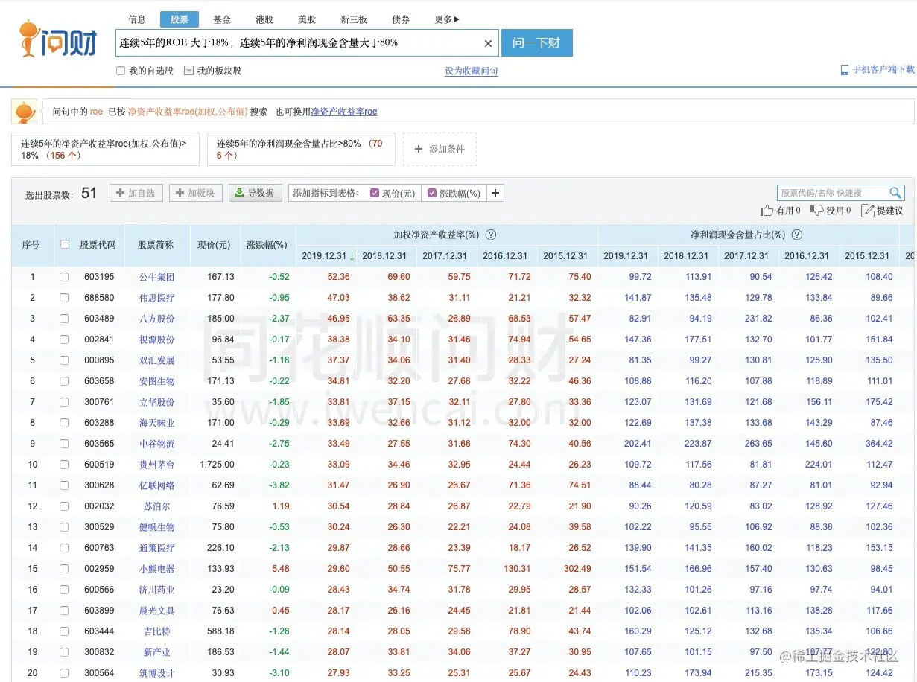Click the plus button after 涨跌幅(%) indicator
This screenshot has width=917, height=682.
(495, 193)
